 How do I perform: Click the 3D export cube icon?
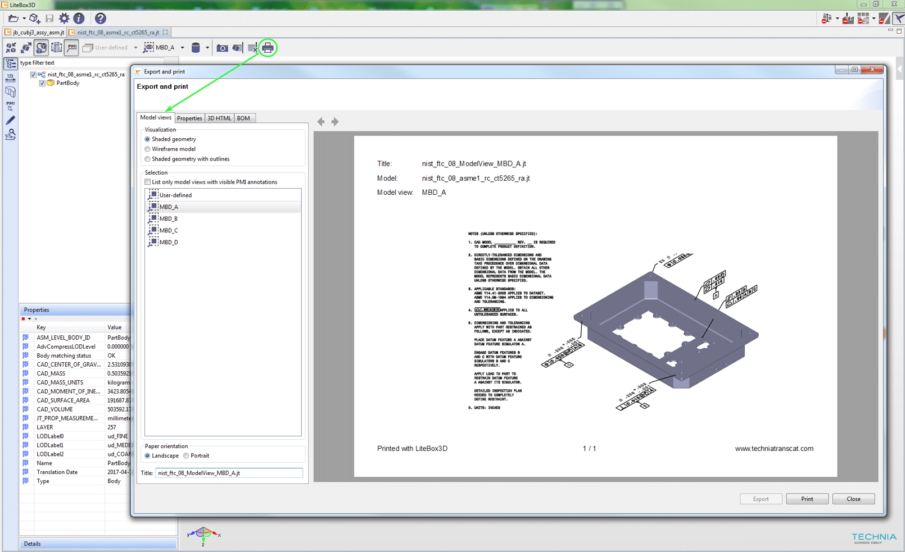(x=238, y=48)
